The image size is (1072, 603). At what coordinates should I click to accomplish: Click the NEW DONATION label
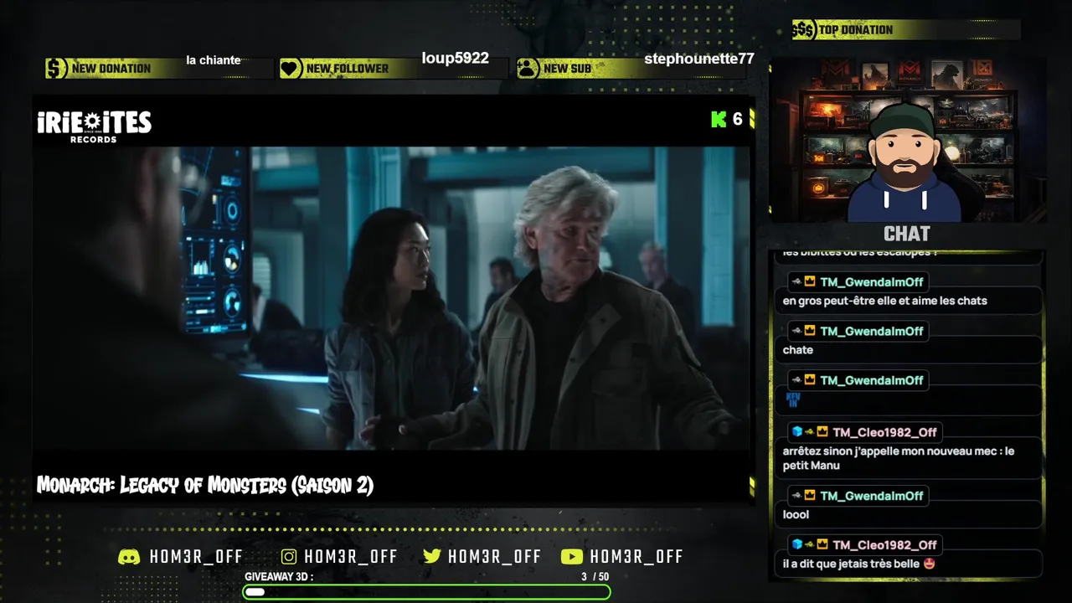111,69
